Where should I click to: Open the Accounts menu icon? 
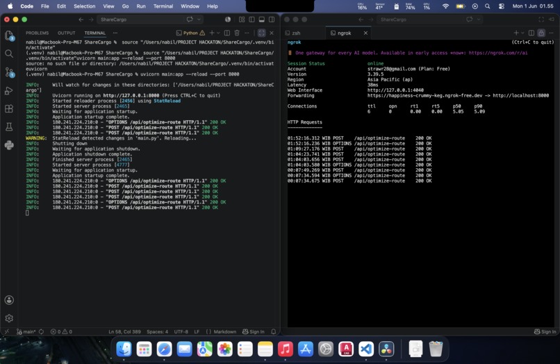(9, 300)
